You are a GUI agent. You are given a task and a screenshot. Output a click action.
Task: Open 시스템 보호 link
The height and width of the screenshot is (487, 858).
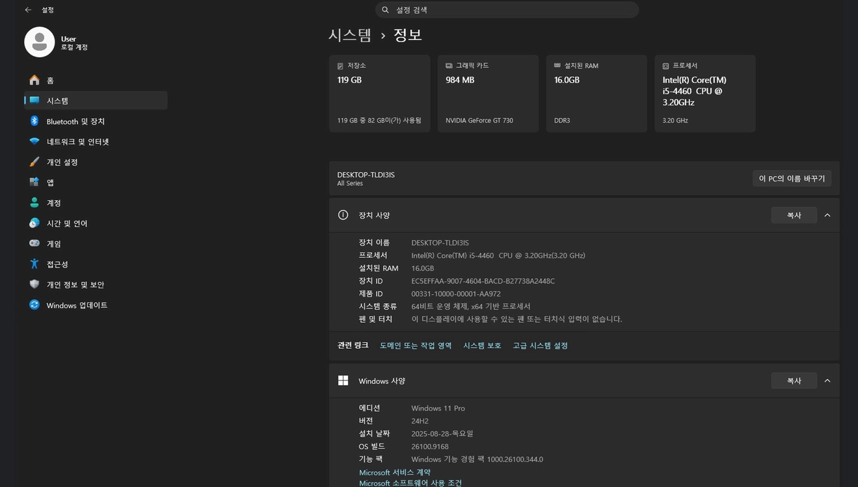coord(482,345)
